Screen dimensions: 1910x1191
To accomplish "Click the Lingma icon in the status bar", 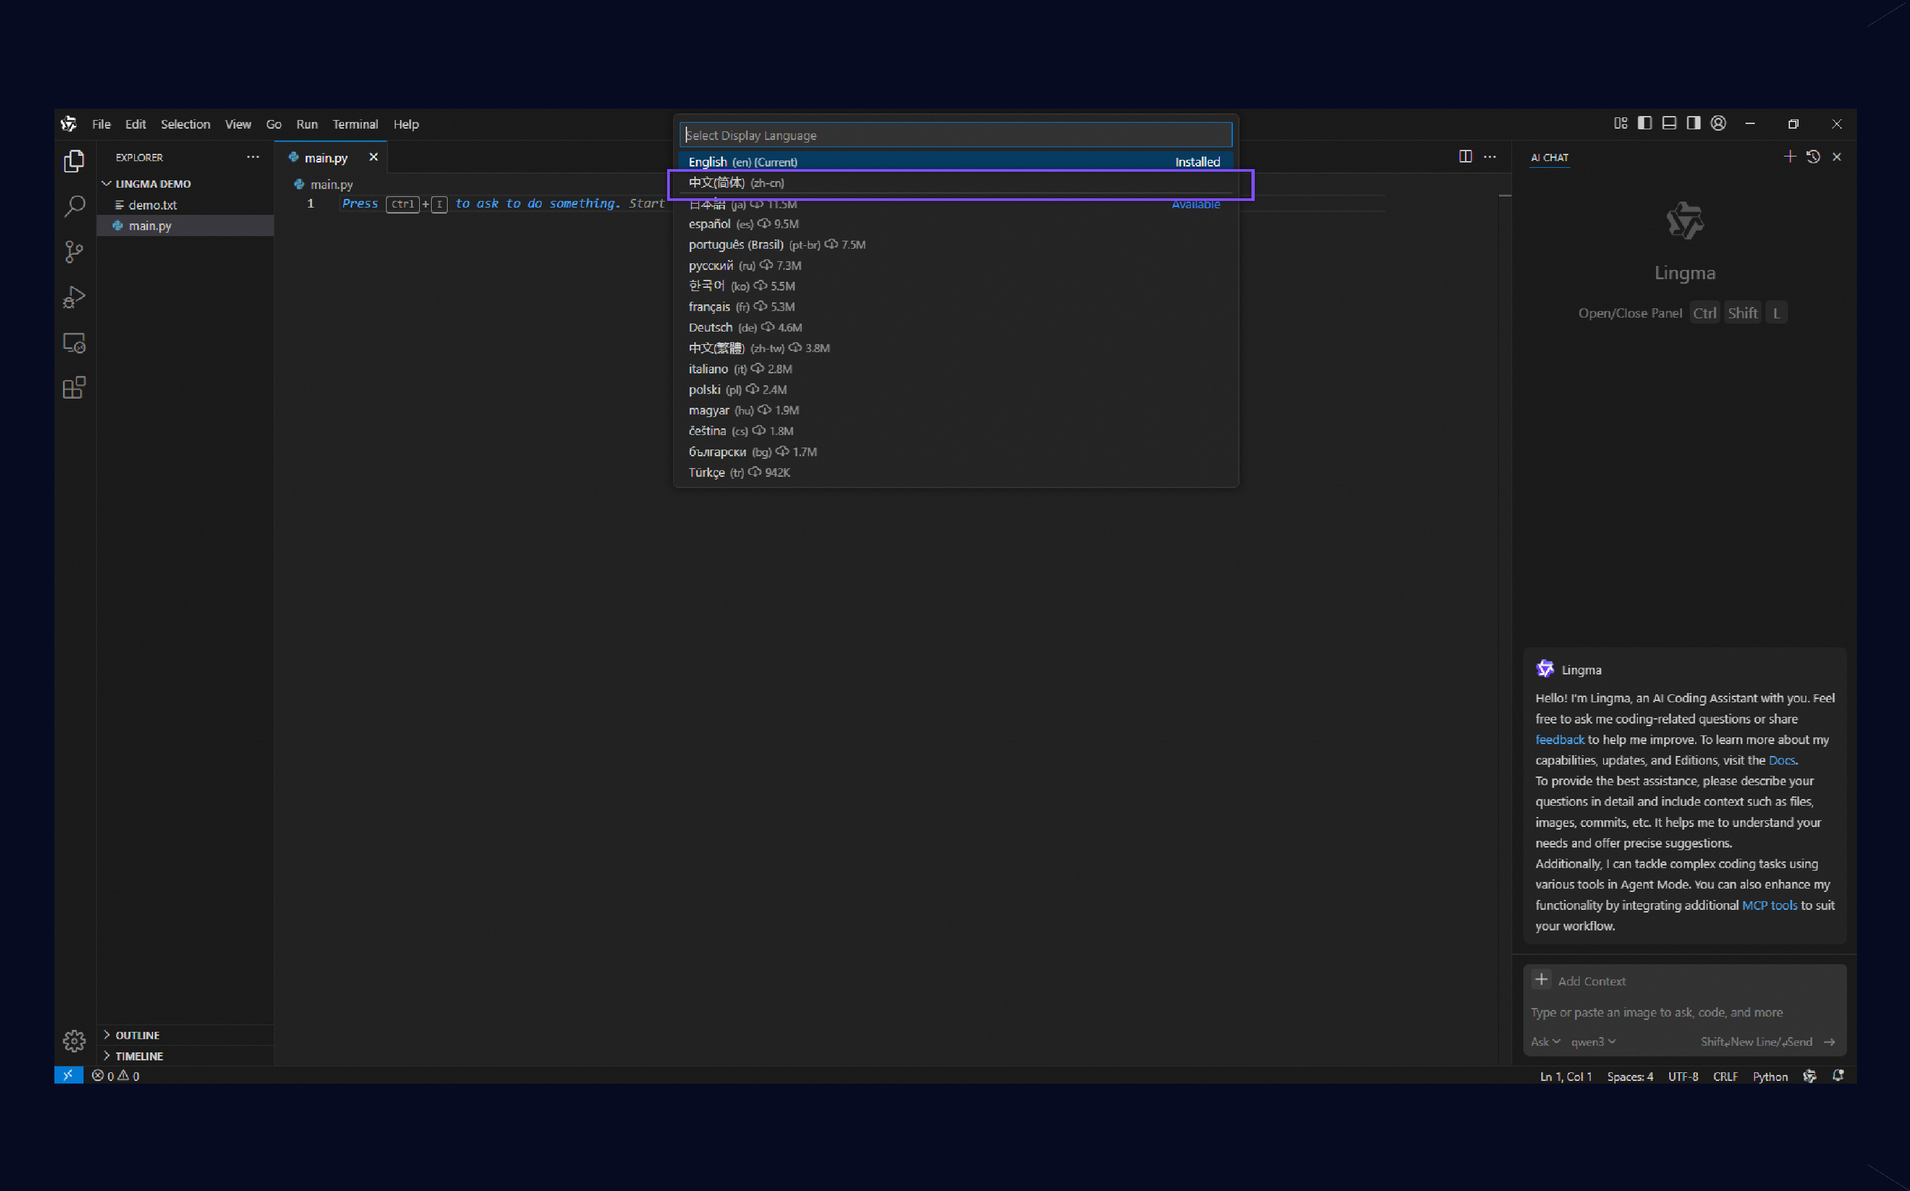I will click(1809, 1076).
